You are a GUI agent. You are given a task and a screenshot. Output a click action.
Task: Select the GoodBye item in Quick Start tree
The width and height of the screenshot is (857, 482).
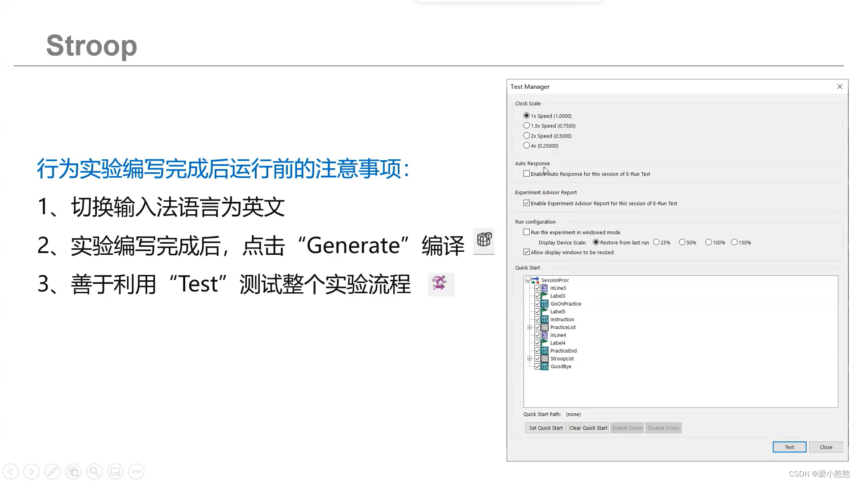click(561, 366)
